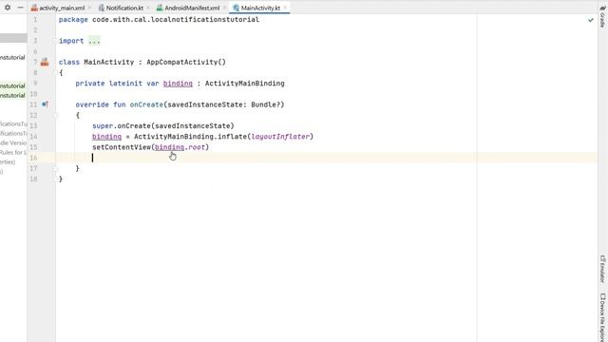Select 'erties)' entry in project panel
Image resolution: width=608 pixels, height=342 pixels.
8,162
